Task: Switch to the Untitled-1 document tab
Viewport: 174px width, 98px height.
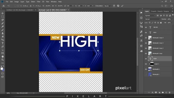Action: coord(20,10)
